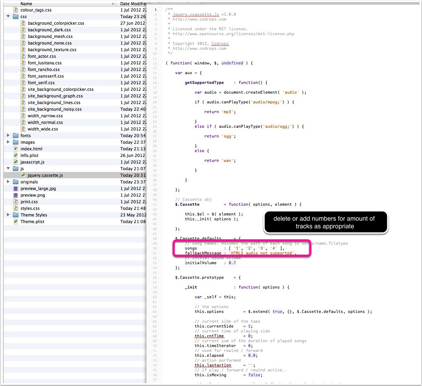Image resolution: width=422 pixels, height=386 pixels.
Task: Click the fonts folder icon
Action: pyautogui.click(x=16, y=136)
